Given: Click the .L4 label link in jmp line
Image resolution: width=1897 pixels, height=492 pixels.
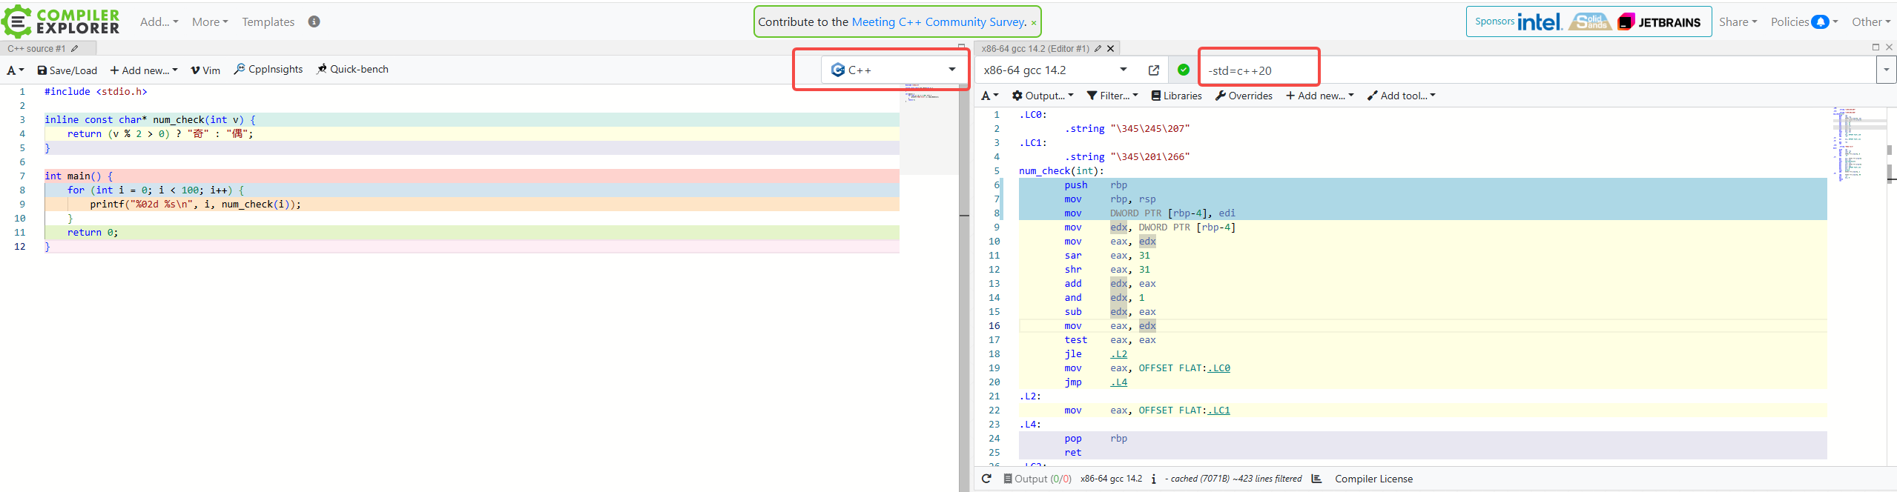Looking at the screenshot, I should [1118, 382].
